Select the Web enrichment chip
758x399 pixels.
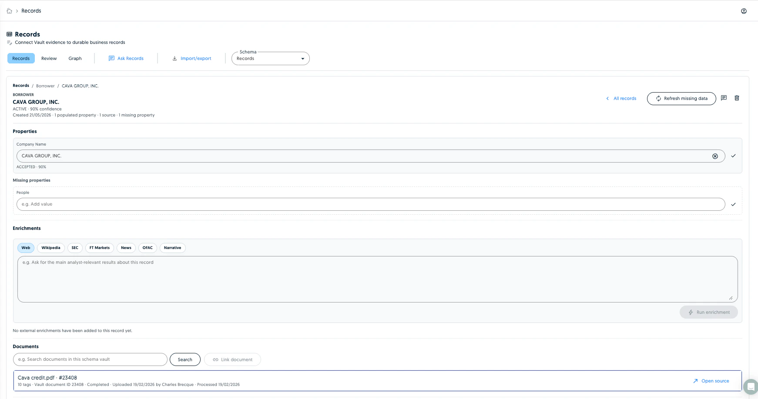pos(26,248)
